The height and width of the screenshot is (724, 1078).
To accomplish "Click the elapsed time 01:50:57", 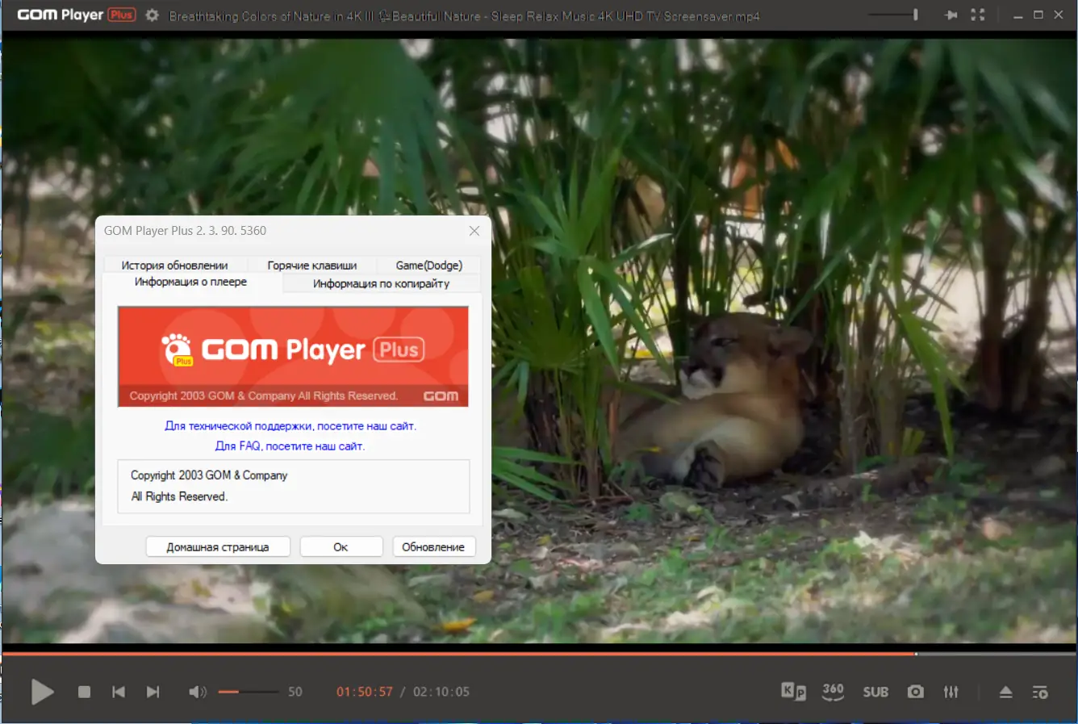I will pyautogui.click(x=365, y=692).
